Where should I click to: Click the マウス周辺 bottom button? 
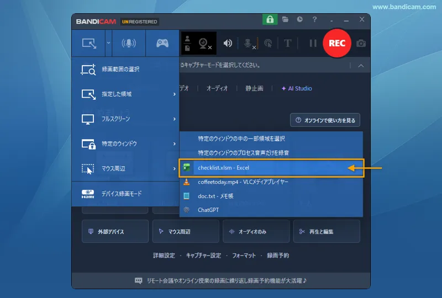(x=186, y=232)
